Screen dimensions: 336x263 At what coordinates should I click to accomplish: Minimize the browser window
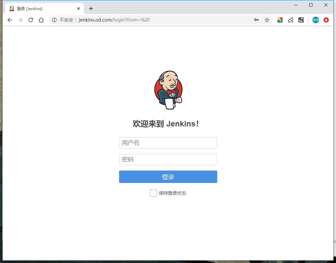[x=296, y=5]
